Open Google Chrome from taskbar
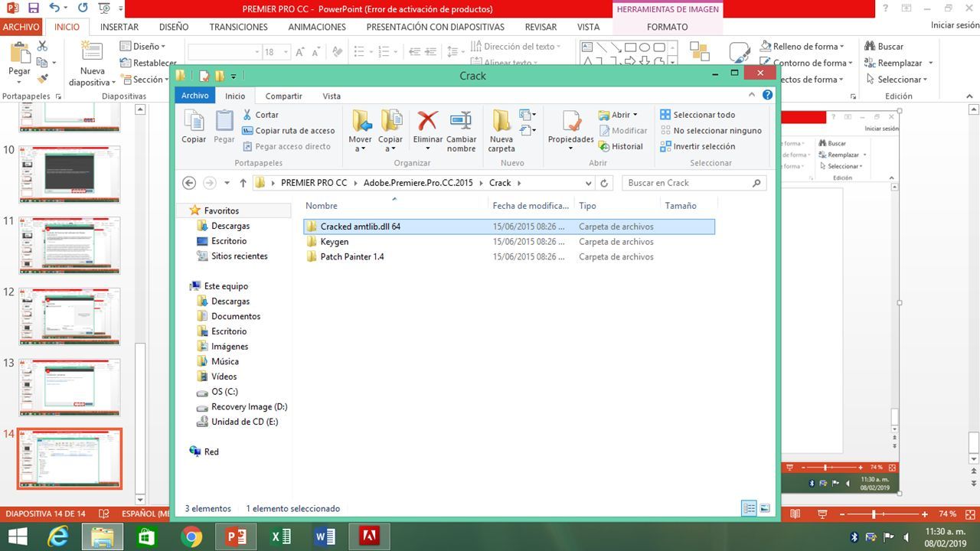The width and height of the screenshot is (980, 551). [x=192, y=536]
